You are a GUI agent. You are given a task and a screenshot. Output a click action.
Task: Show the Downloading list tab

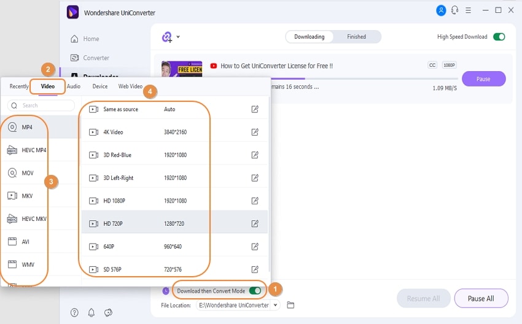click(310, 37)
